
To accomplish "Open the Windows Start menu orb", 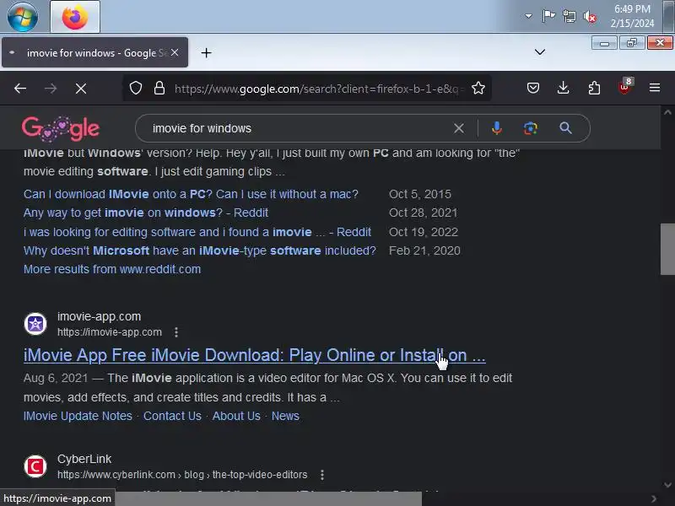I will click(x=23, y=17).
